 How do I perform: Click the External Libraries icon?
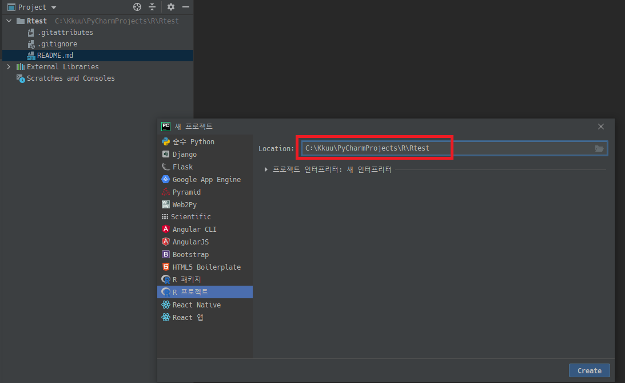click(21, 66)
